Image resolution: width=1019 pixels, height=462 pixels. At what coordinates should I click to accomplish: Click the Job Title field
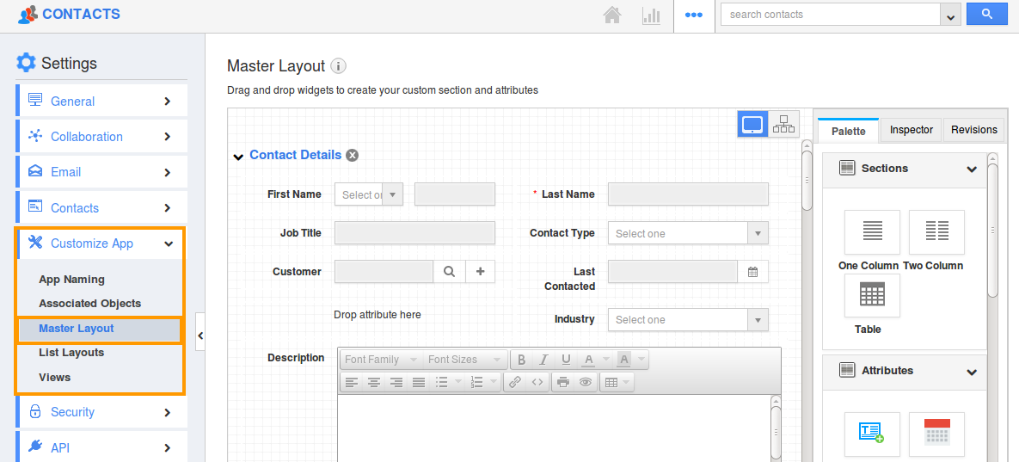pos(414,232)
